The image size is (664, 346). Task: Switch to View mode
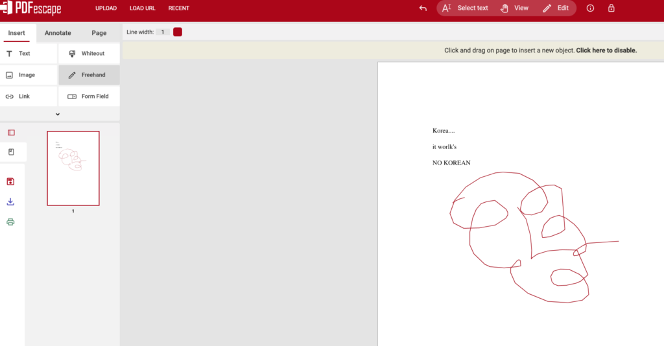(514, 8)
